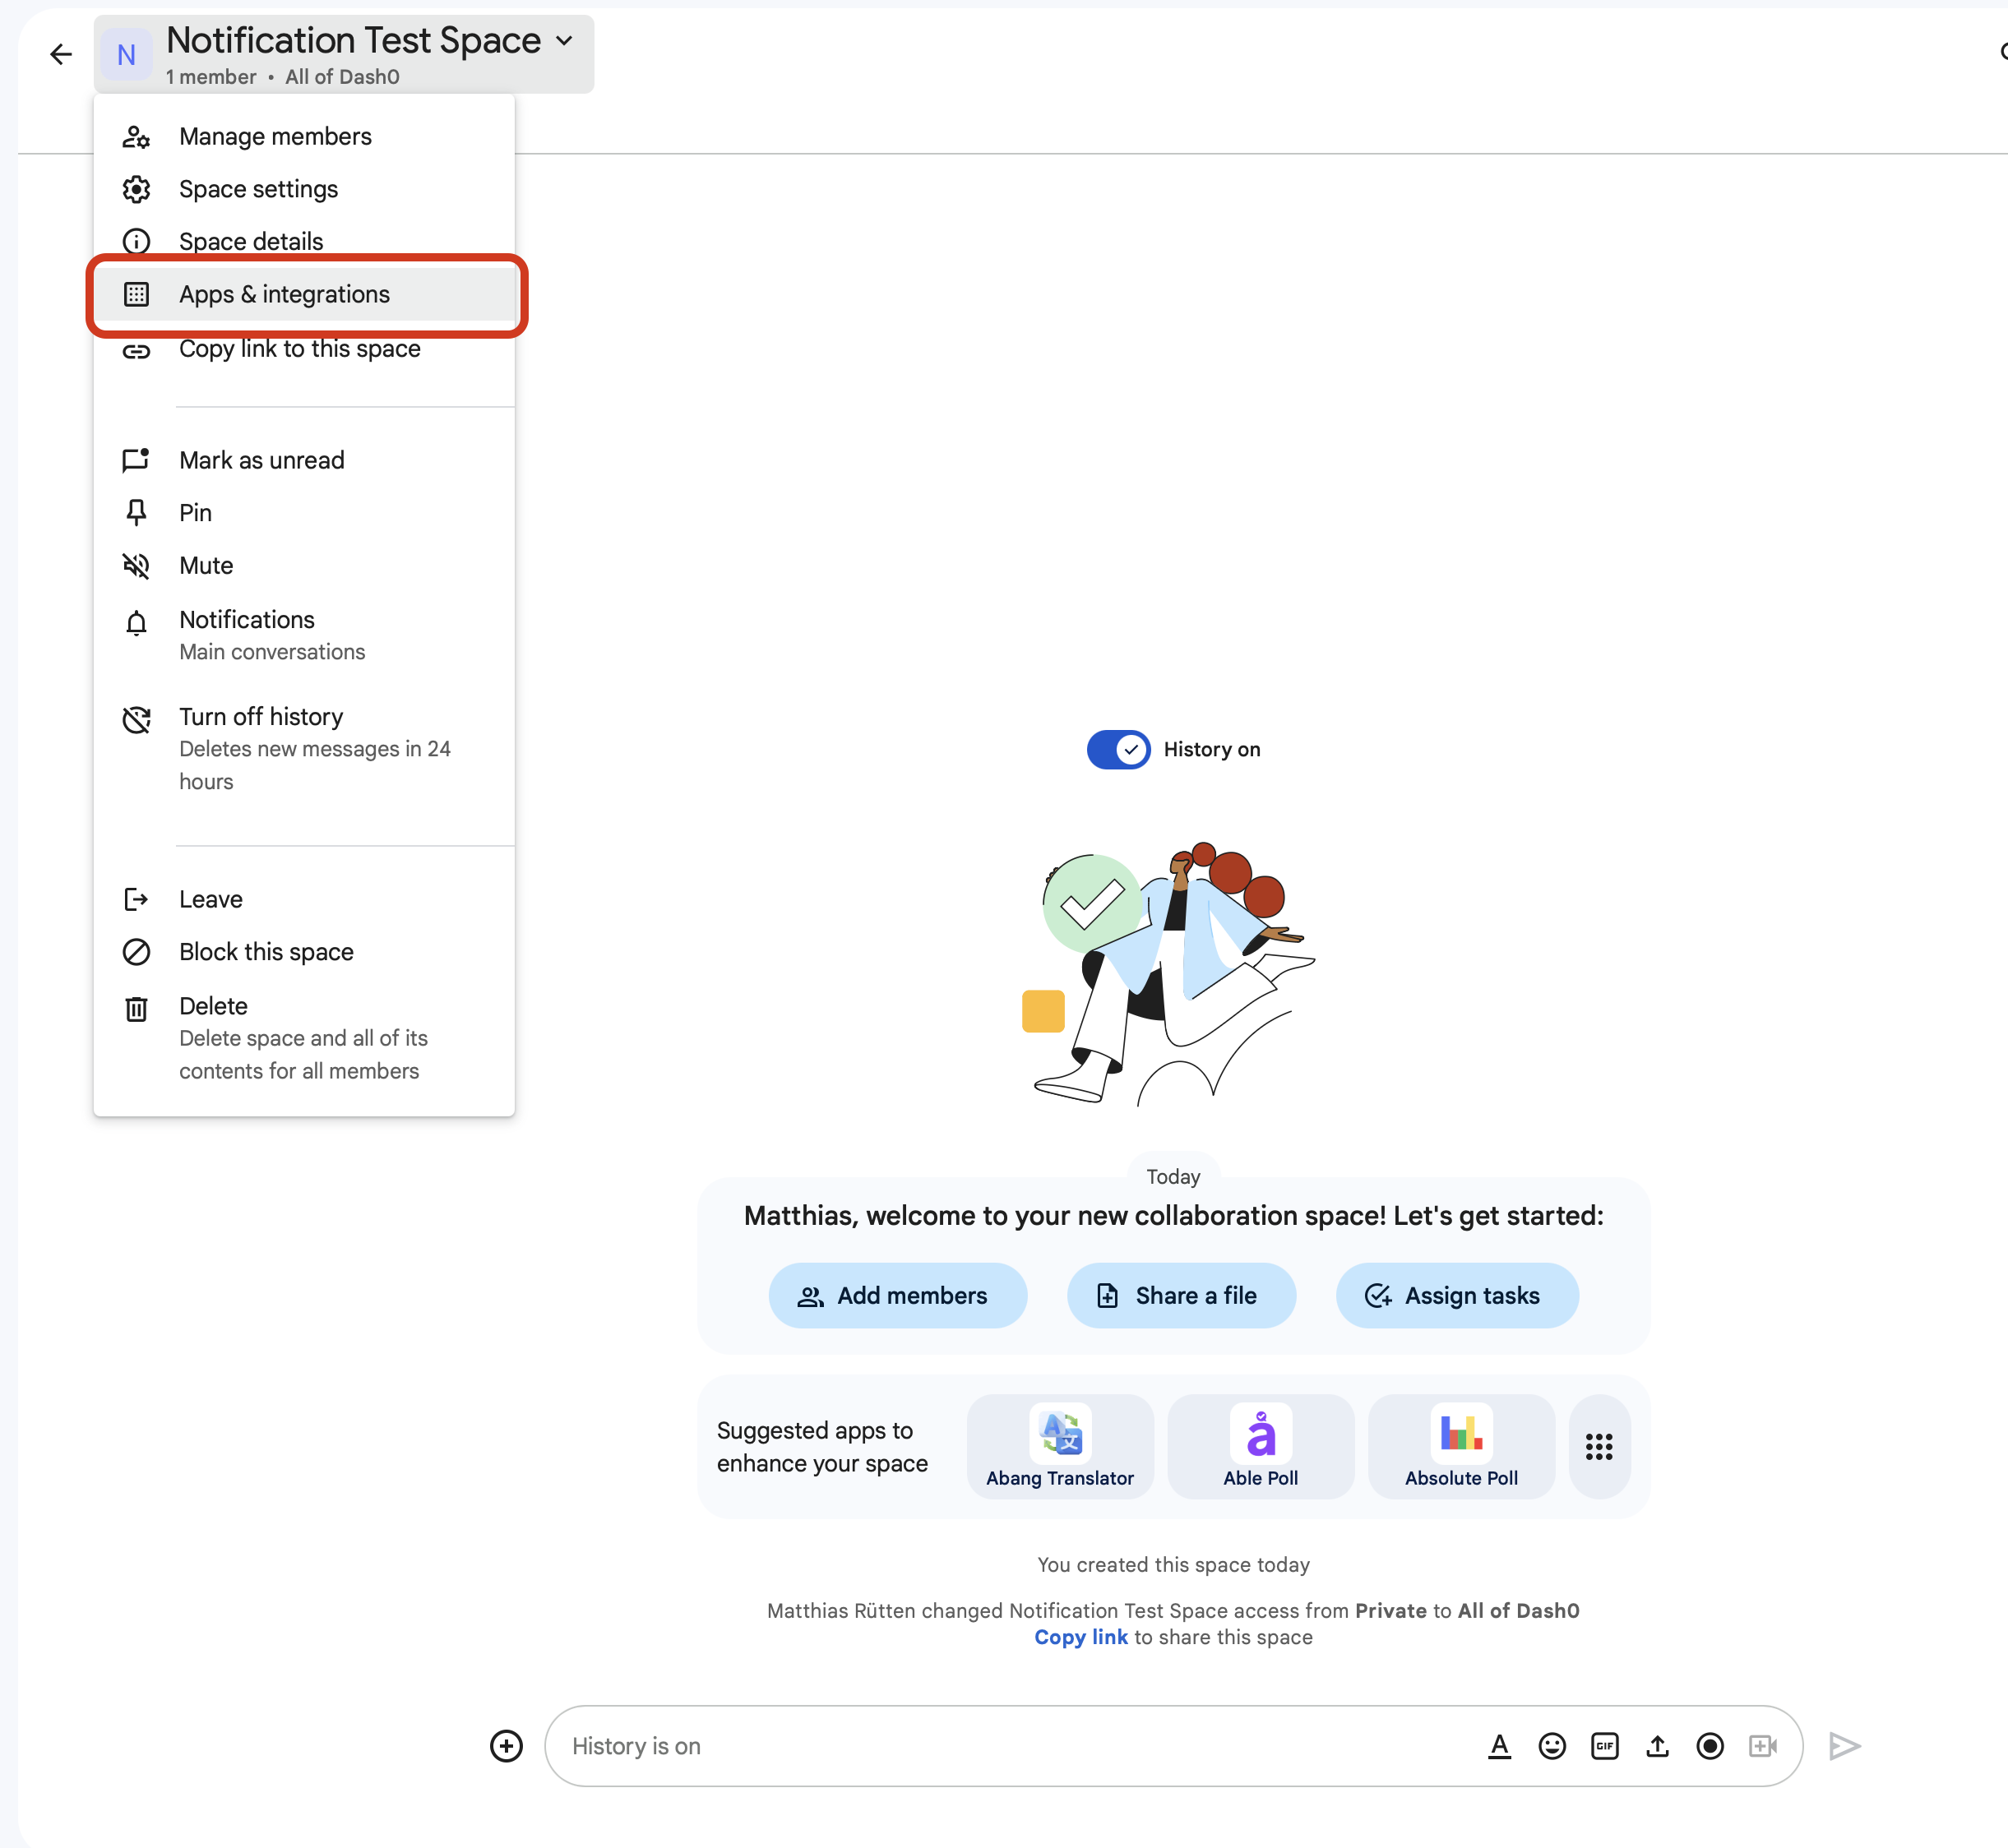Click the record video message icon
The image size is (2008, 1848).
pos(1710,1746)
